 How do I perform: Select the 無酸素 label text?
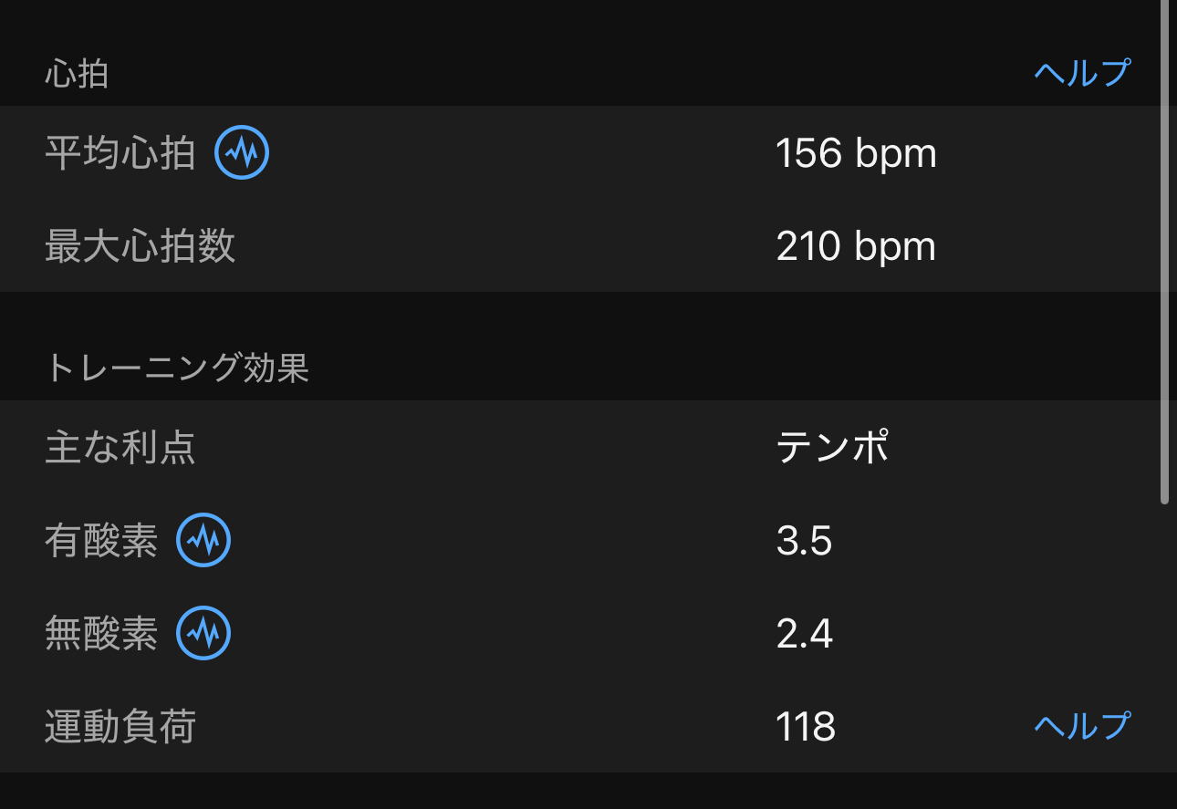101,633
